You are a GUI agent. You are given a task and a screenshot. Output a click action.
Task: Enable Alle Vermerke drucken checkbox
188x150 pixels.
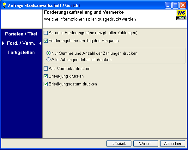point(46,69)
